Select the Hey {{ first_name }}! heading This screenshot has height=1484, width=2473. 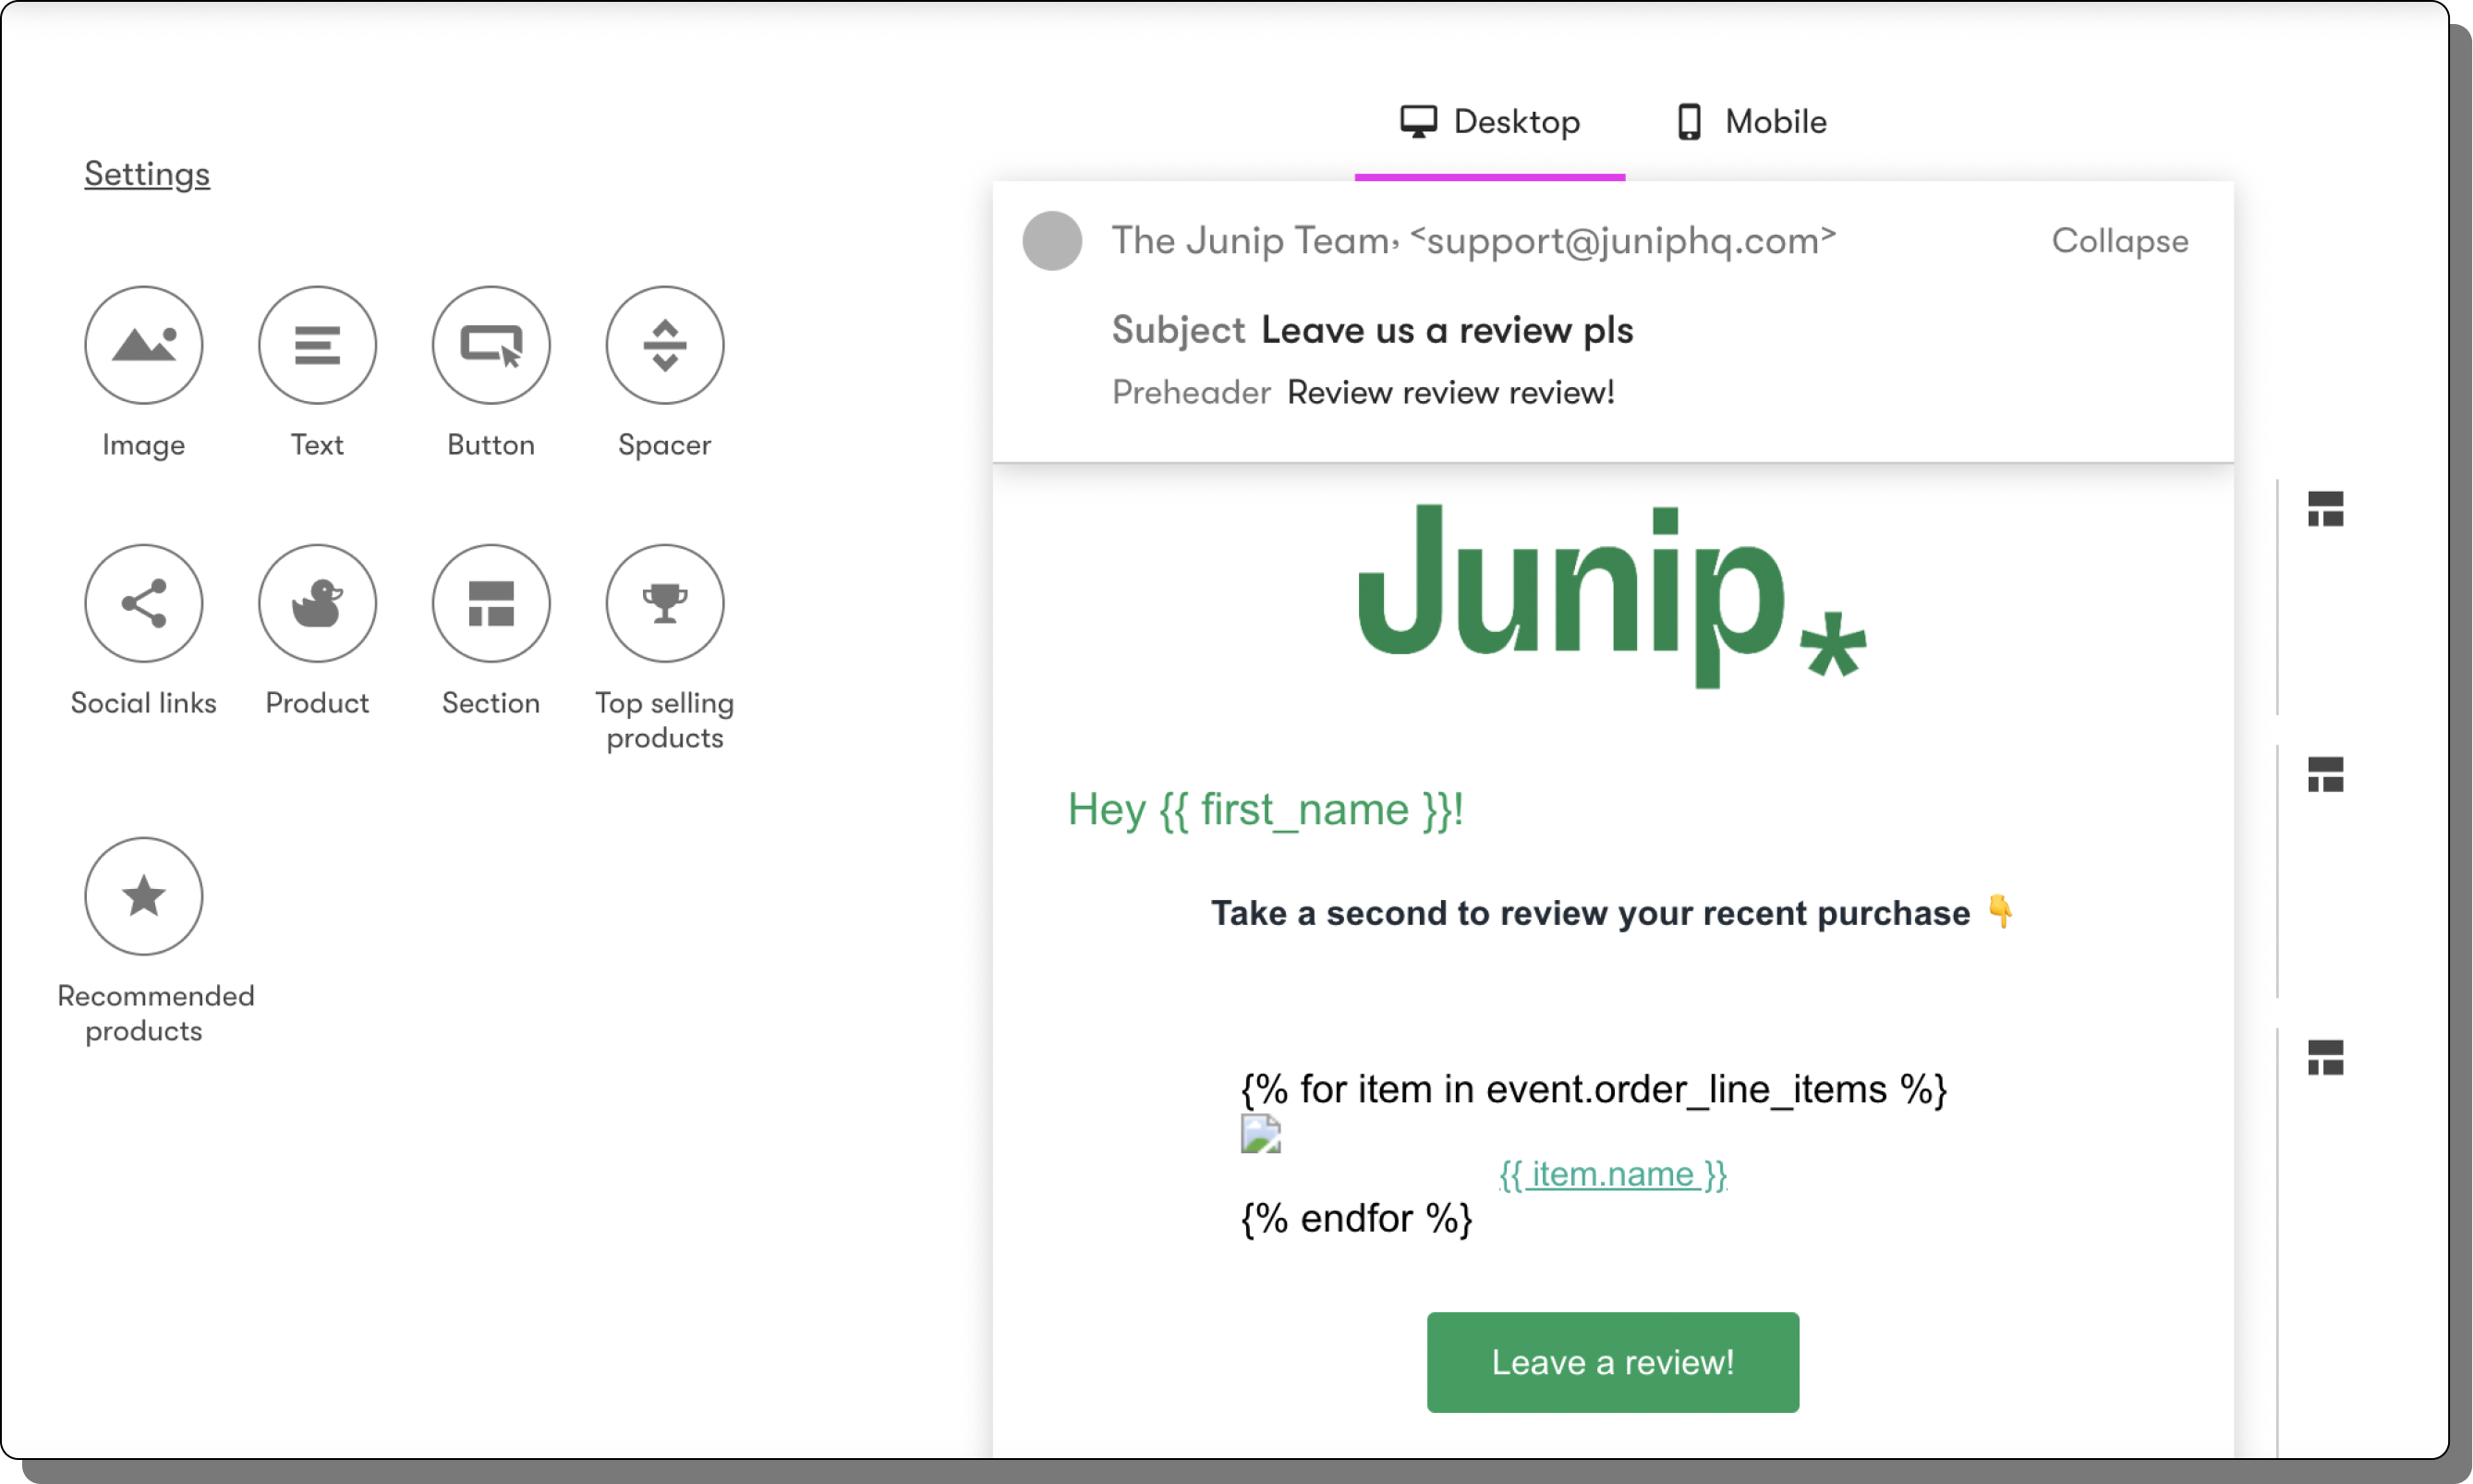tap(1265, 809)
